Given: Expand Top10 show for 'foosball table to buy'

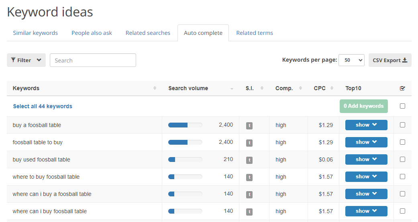Looking at the screenshot, I should [366, 142].
